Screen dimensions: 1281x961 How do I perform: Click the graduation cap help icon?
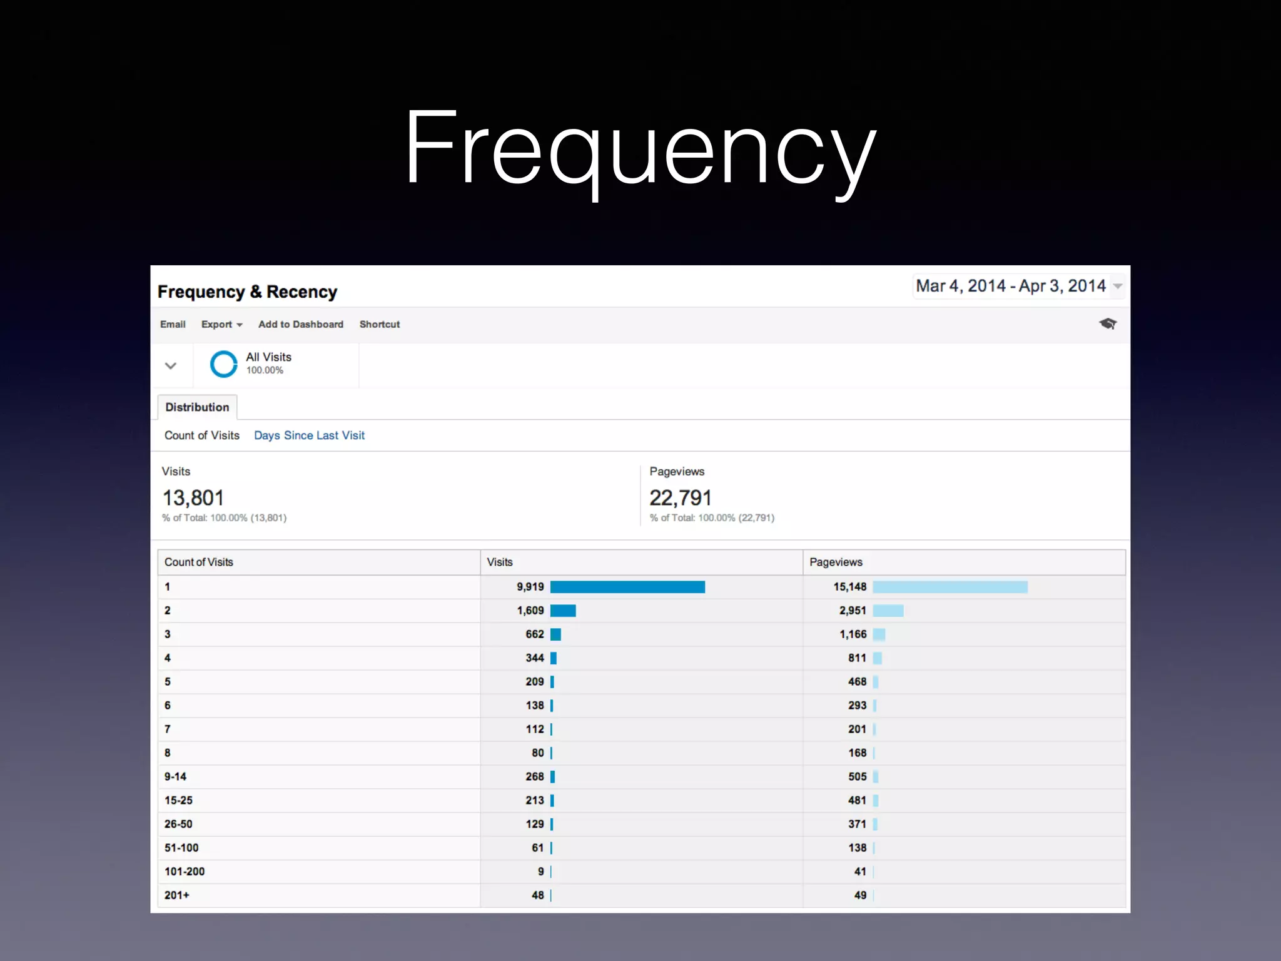(1108, 323)
